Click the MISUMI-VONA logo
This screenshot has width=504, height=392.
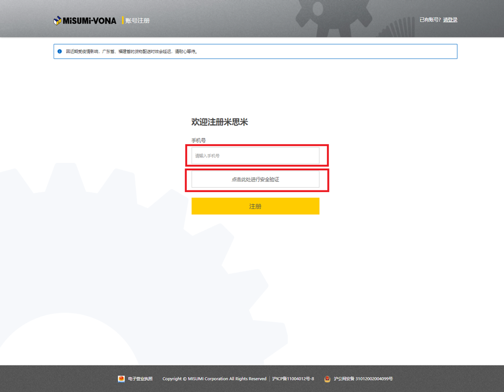coord(85,21)
